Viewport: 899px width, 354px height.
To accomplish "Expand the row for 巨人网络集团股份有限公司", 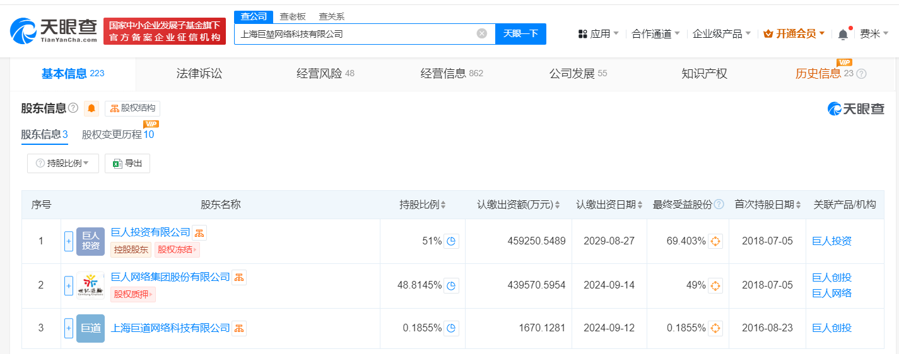I will click(x=69, y=285).
